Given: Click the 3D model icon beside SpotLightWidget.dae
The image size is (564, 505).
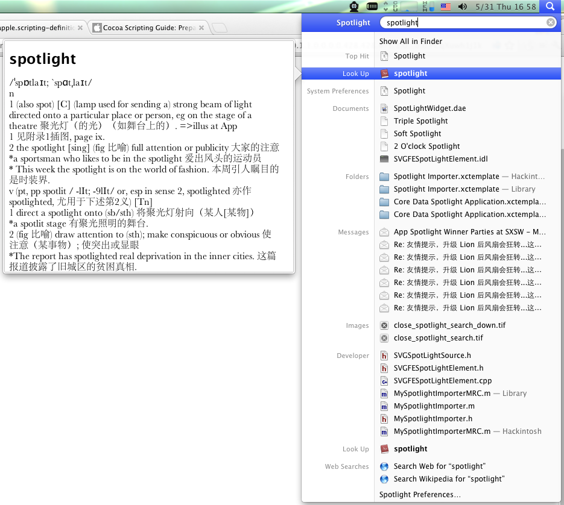Looking at the screenshot, I should click(384, 108).
